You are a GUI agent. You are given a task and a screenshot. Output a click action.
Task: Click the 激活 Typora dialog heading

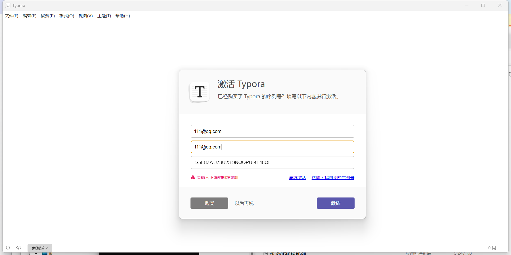(241, 84)
